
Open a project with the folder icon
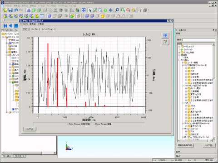pos(5,10)
